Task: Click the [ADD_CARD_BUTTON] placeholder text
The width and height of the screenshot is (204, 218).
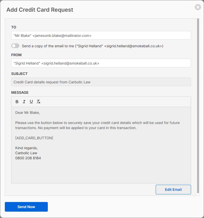Action: tap(34, 138)
